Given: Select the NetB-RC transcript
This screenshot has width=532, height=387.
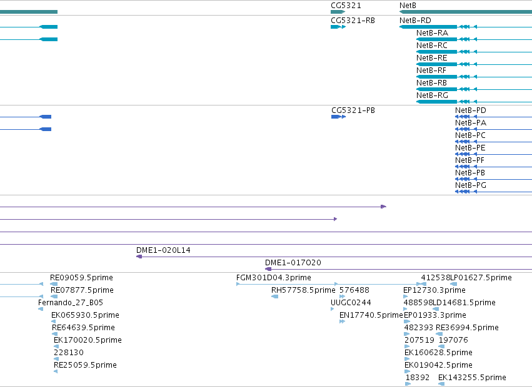Looking at the screenshot, I should 432,46.
